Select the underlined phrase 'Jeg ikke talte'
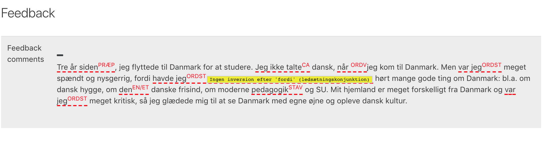The image size is (549, 141). pos(278,67)
